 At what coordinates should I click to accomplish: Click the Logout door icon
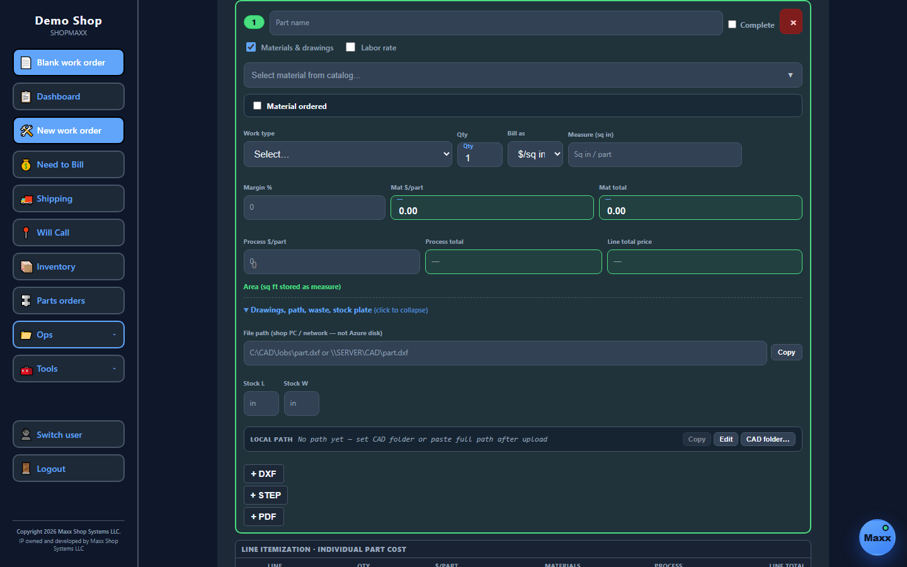pyautogui.click(x=26, y=469)
